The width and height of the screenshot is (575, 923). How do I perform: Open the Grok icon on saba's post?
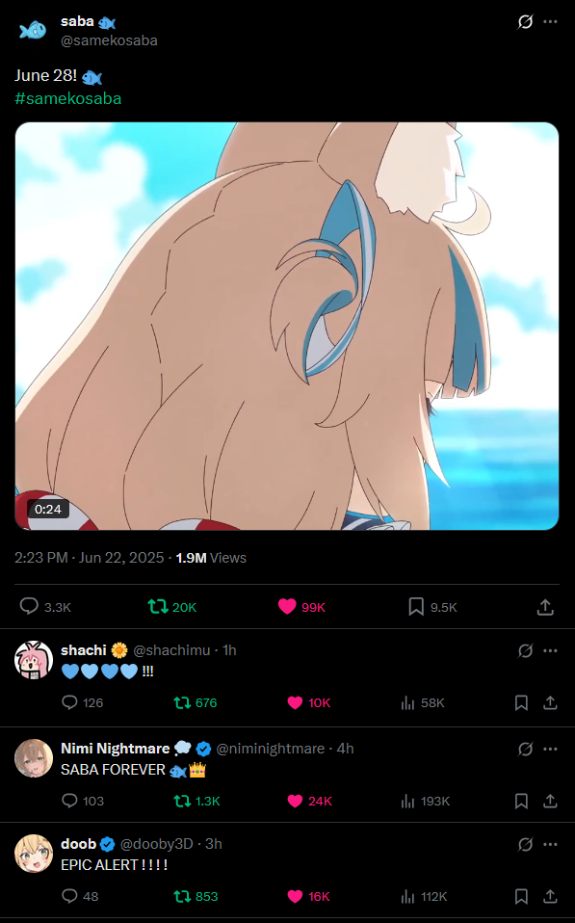(525, 22)
